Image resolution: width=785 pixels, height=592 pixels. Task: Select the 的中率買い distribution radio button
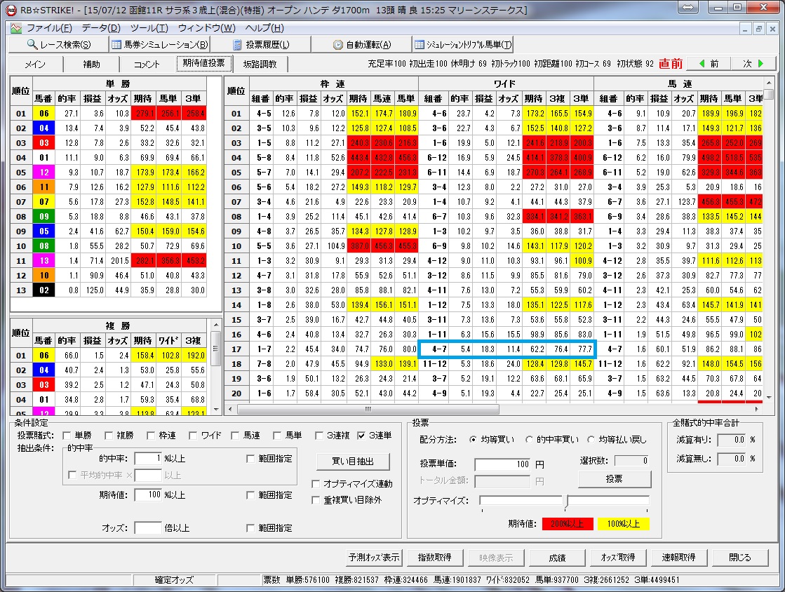(529, 439)
